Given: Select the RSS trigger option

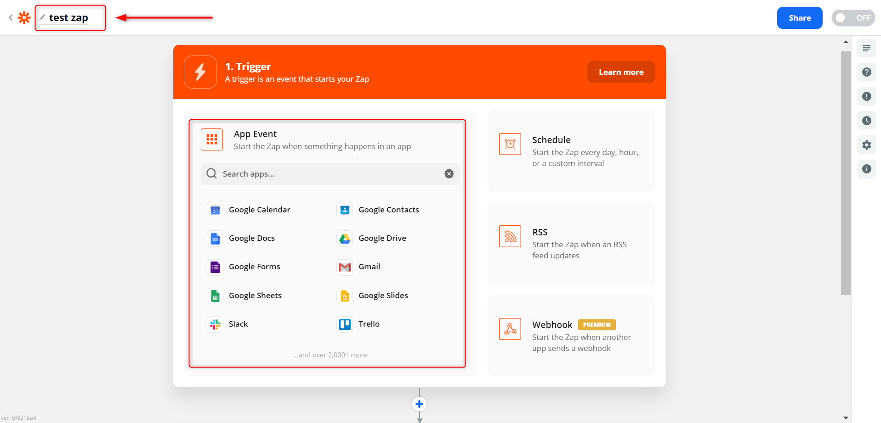Looking at the screenshot, I should [571, 243].
